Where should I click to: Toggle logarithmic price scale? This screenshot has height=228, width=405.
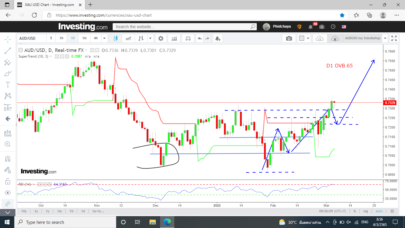366,211
